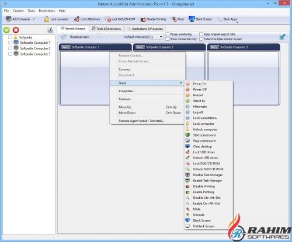Click the refresh icon beside Thumbnail size
This screenshot has height=242, width=292.
[x=64, y=37]
